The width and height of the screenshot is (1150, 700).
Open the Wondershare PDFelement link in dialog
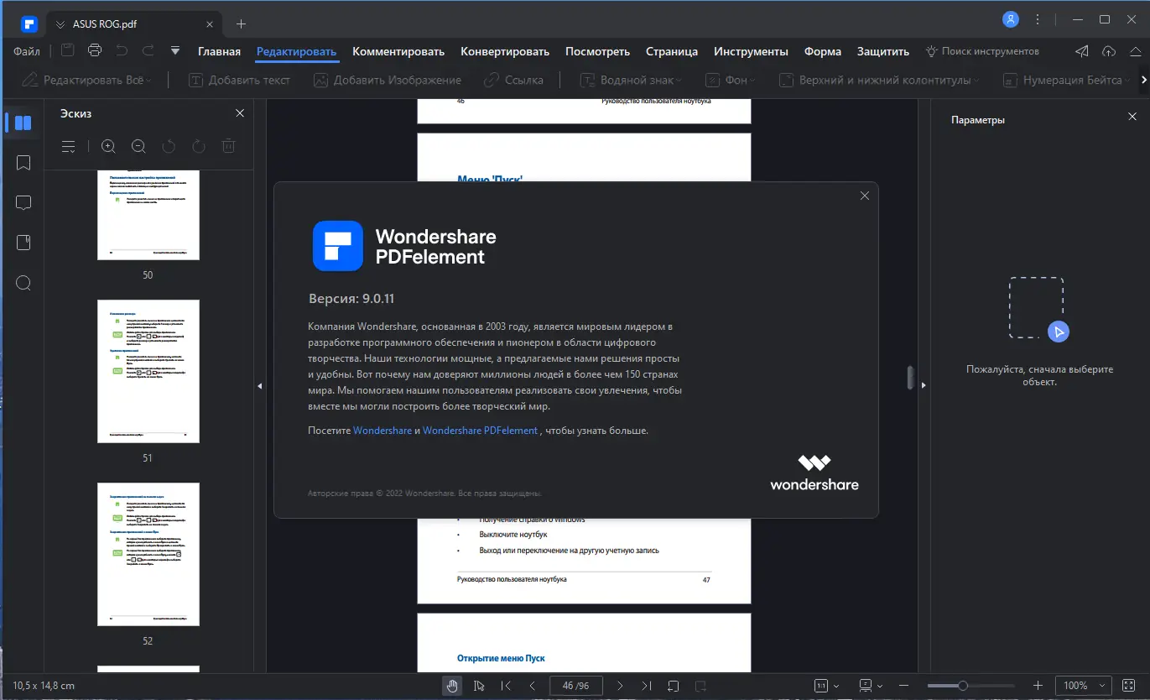pyautogui.click(x=480, y=430)
